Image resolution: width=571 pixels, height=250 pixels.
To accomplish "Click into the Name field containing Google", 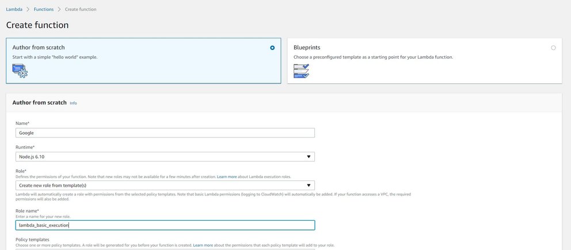I will pos(165,133).
